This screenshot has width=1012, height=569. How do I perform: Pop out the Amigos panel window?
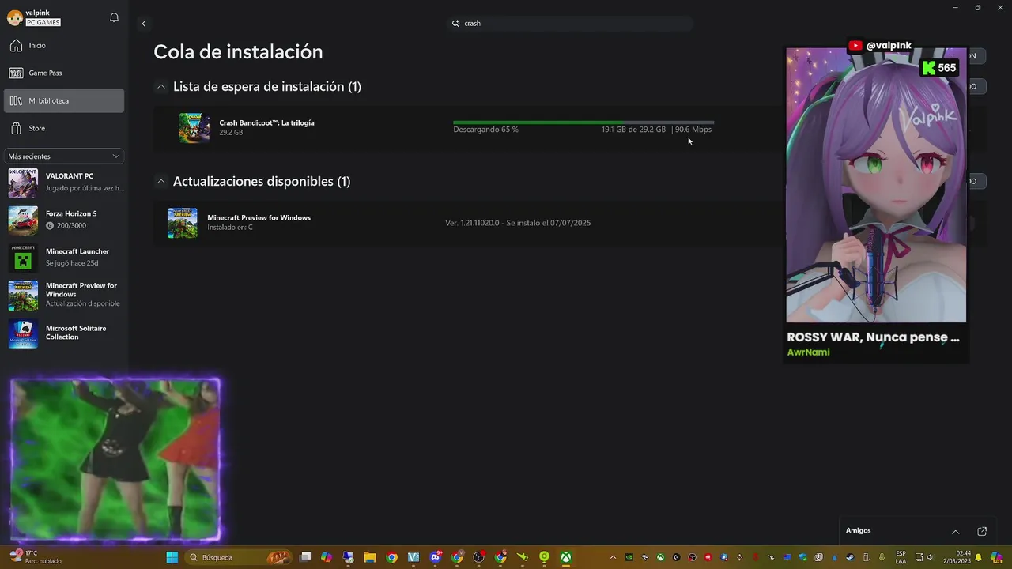coord(982,532)
